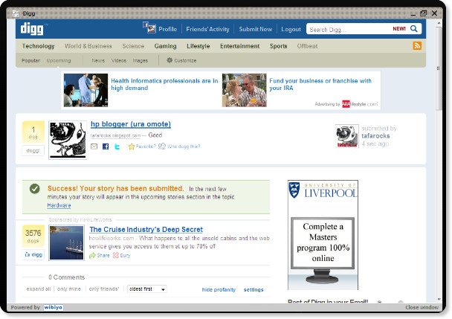The width and height of the screenshot is (452, 319).
Task: Open the World & Business topic tab
Action: click(88, 46)
